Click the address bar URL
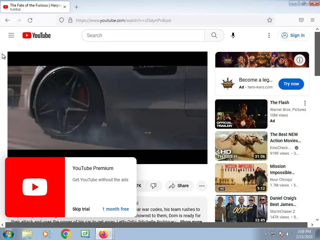The image size is (320, 240). 123,20
